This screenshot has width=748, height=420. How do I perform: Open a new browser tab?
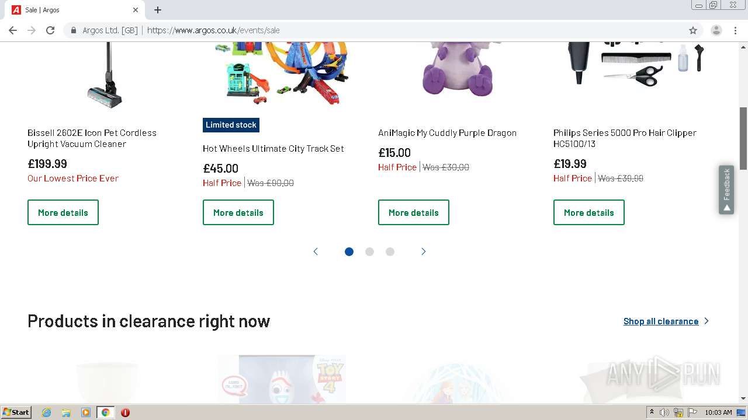click(x=158, y=10)
